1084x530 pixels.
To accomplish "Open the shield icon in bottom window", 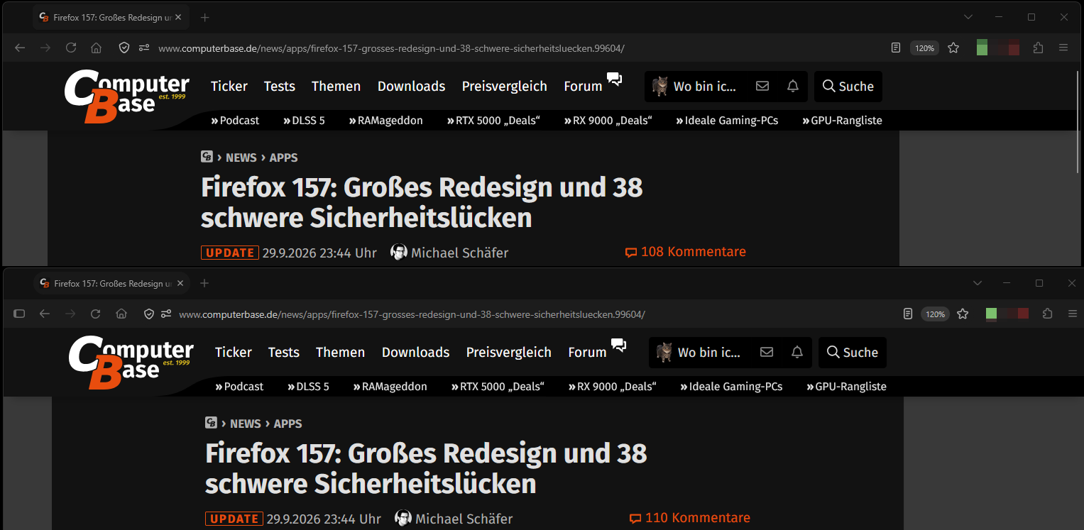I will click(149, 314).
